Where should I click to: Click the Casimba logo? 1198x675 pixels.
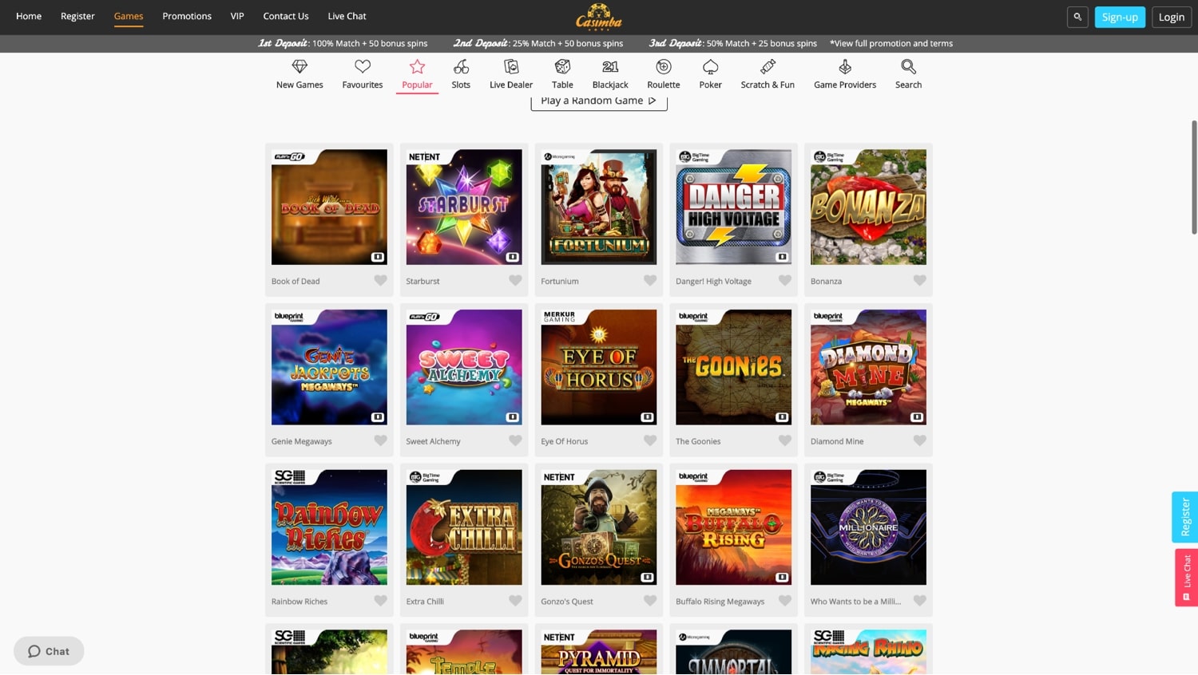(599, 16)
